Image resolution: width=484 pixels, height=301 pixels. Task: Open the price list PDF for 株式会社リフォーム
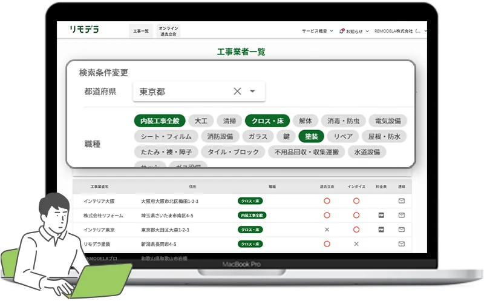[381, 215]
